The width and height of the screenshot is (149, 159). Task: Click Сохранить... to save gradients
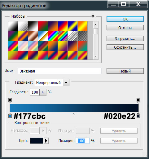click(125, 47)
